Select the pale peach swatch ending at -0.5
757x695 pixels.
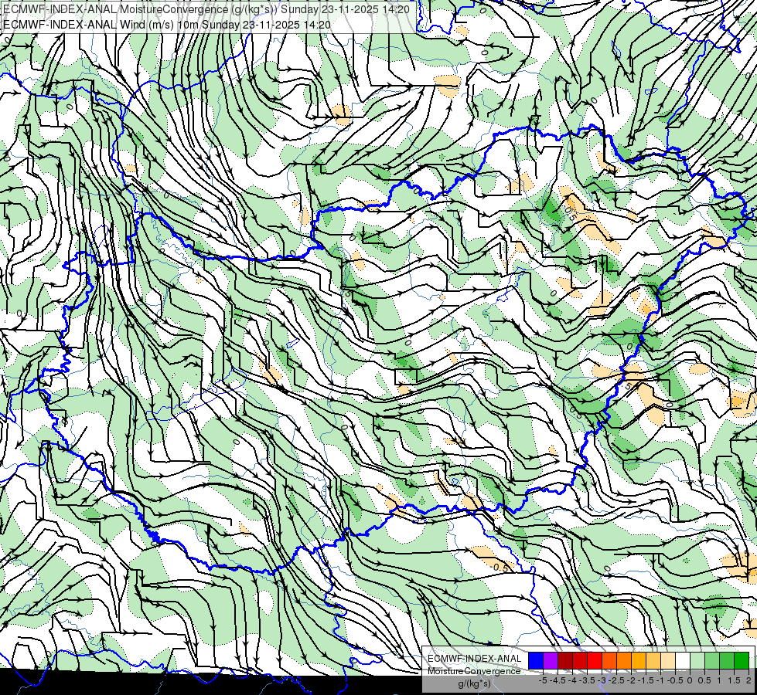[668, 661]
